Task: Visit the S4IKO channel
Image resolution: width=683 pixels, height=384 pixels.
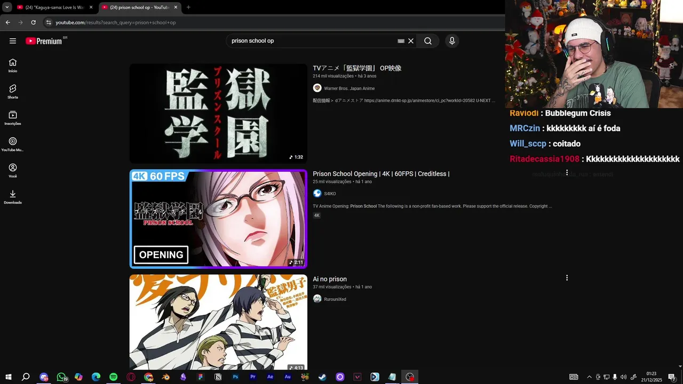Action: [330, 194]
